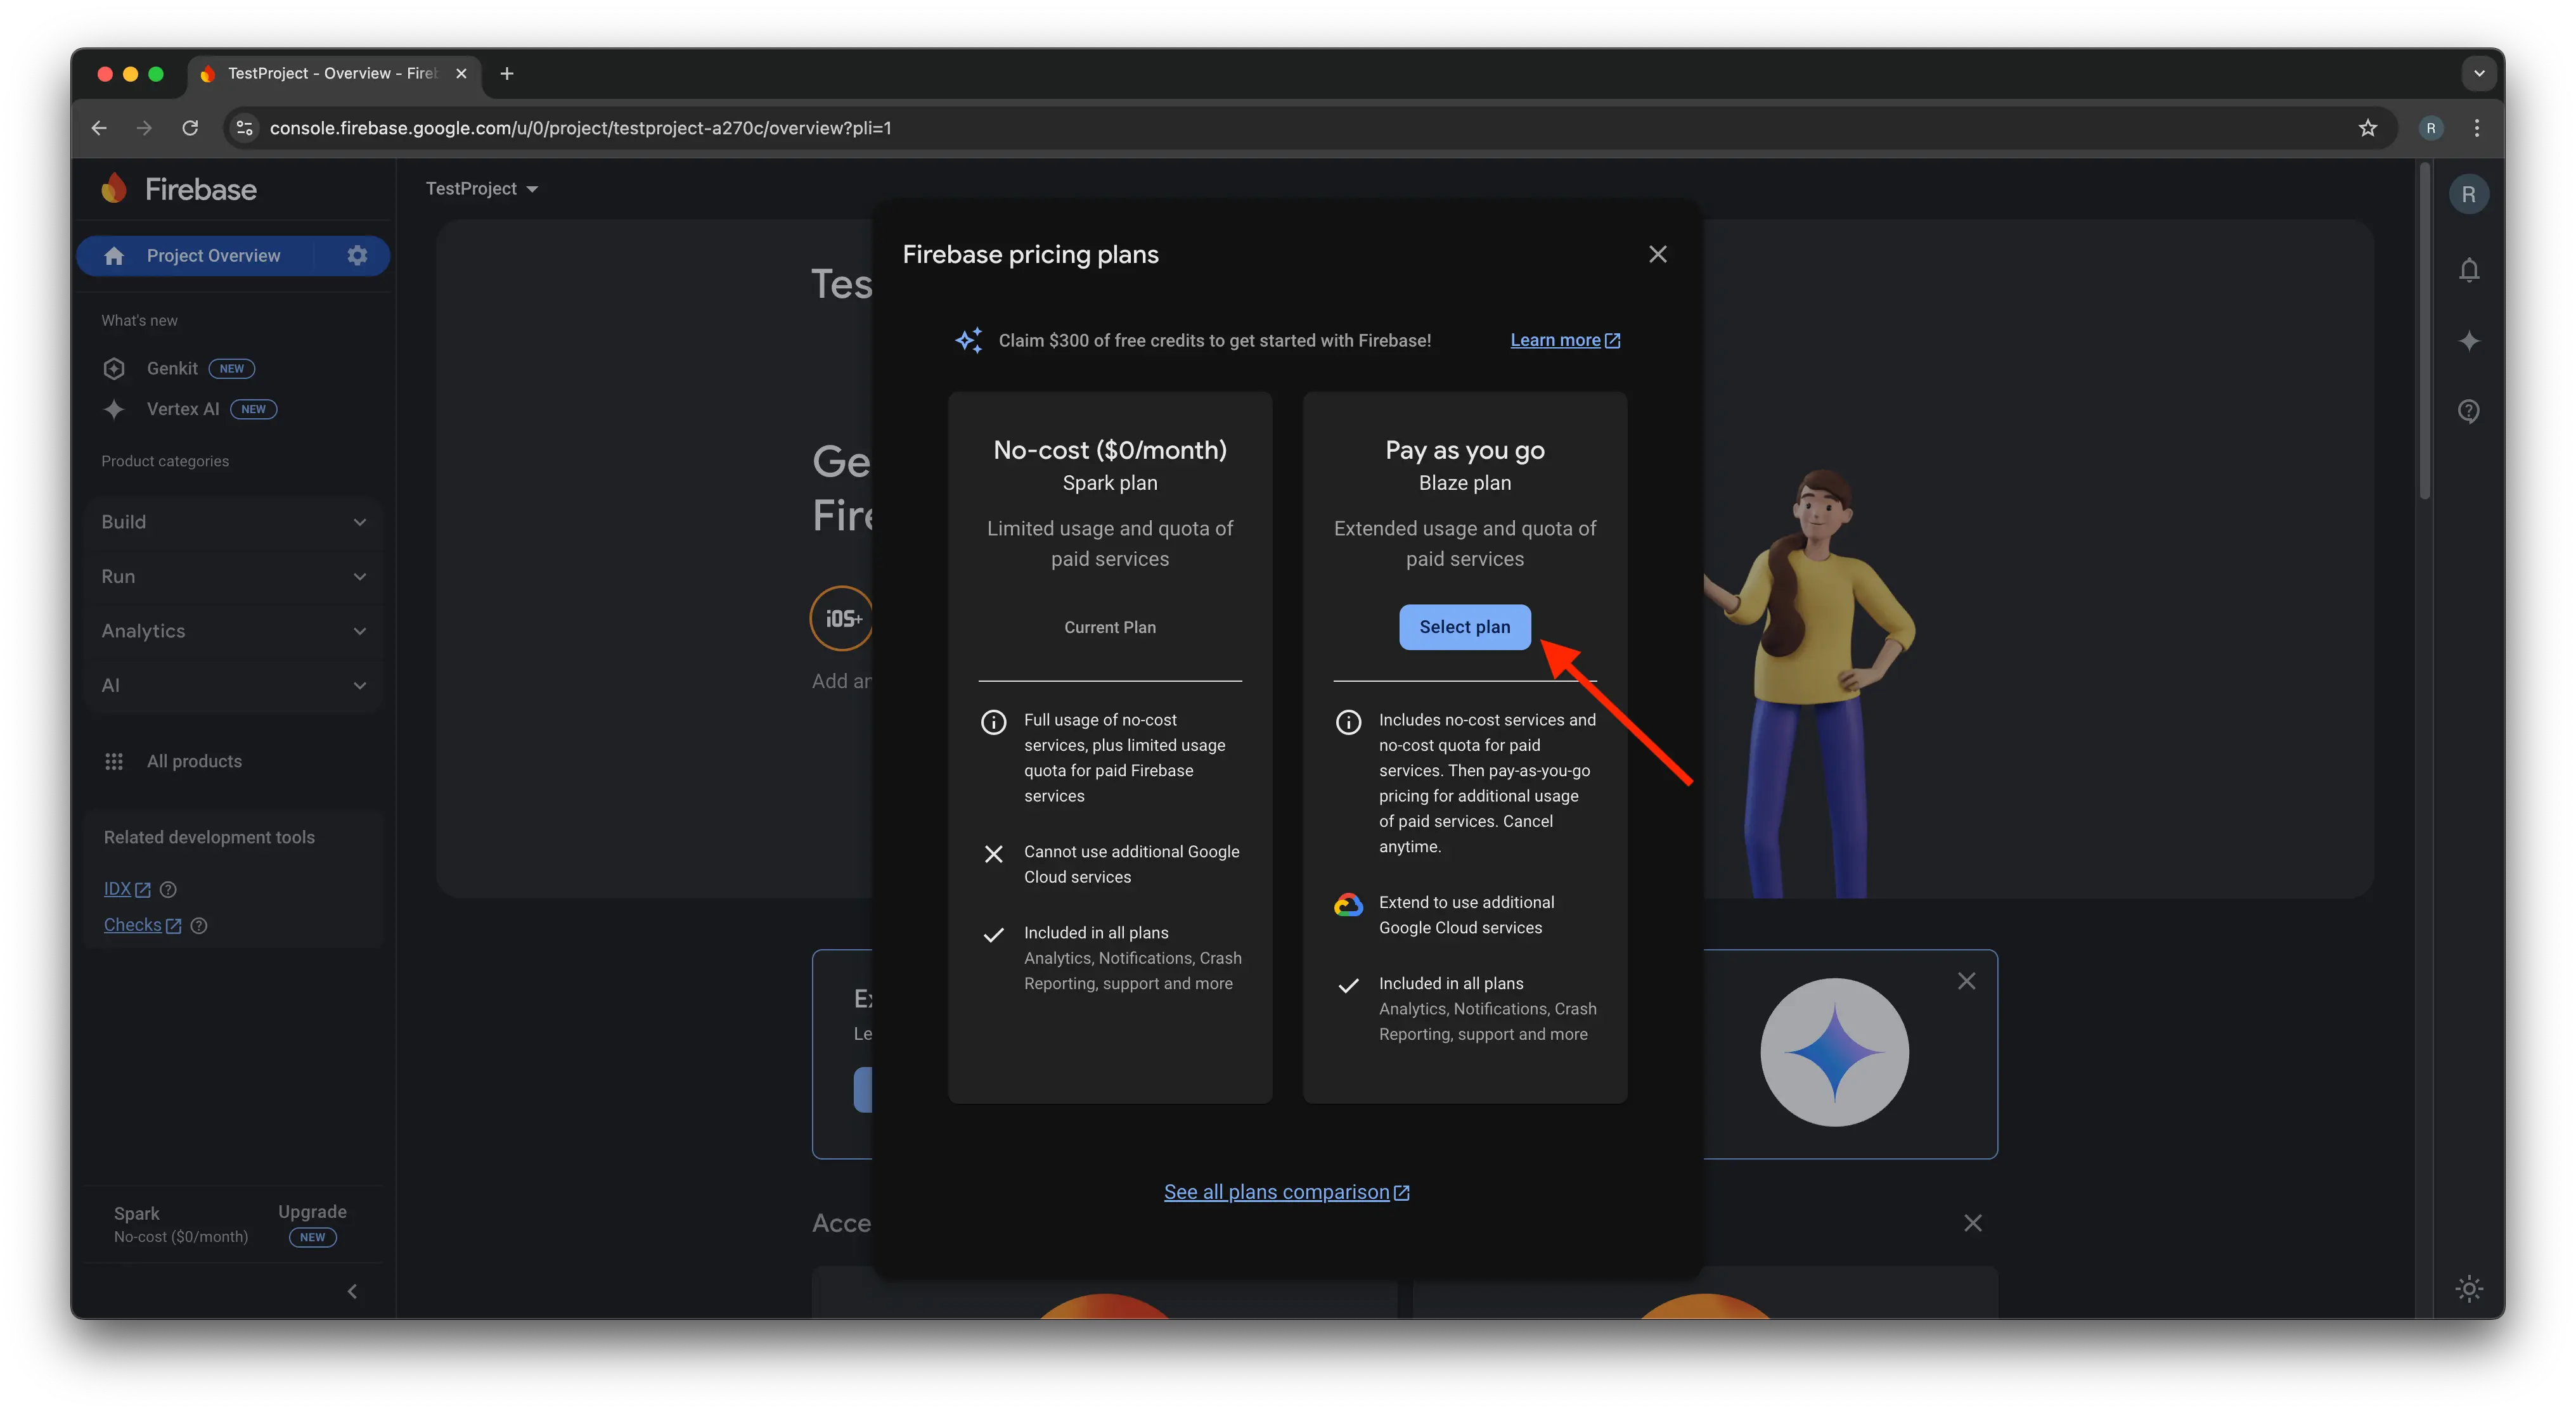Click the Current Plan label

[x=1109, y=627]
